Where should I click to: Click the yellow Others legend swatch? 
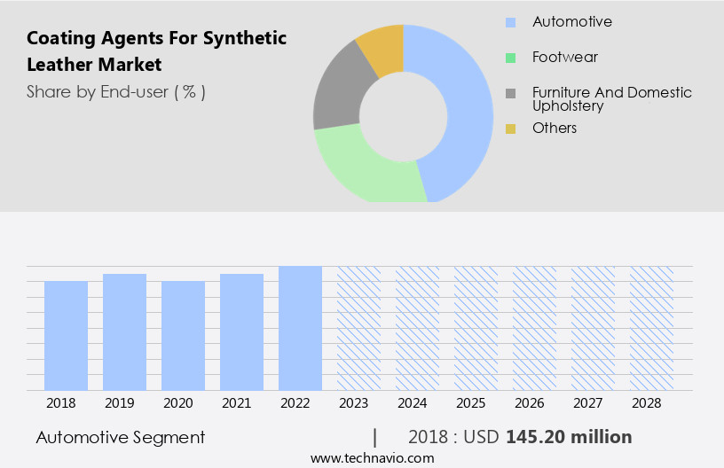click(510, 129)
